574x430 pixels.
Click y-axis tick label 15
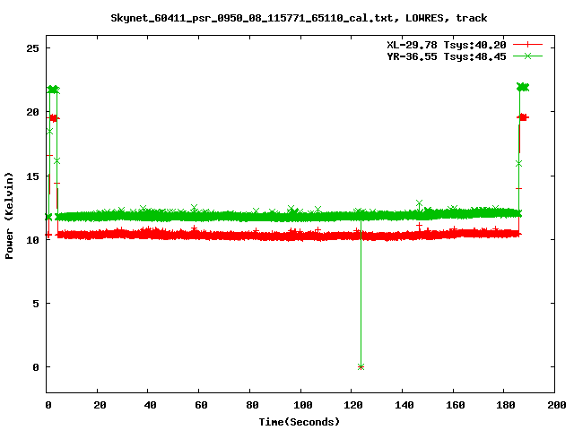[x=32, y=176]
